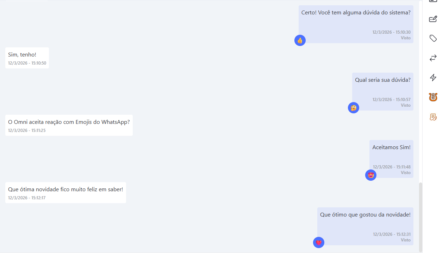
Task: Select message 'Qual seria sua dúvida?'
Action: [x=383, y=92]
